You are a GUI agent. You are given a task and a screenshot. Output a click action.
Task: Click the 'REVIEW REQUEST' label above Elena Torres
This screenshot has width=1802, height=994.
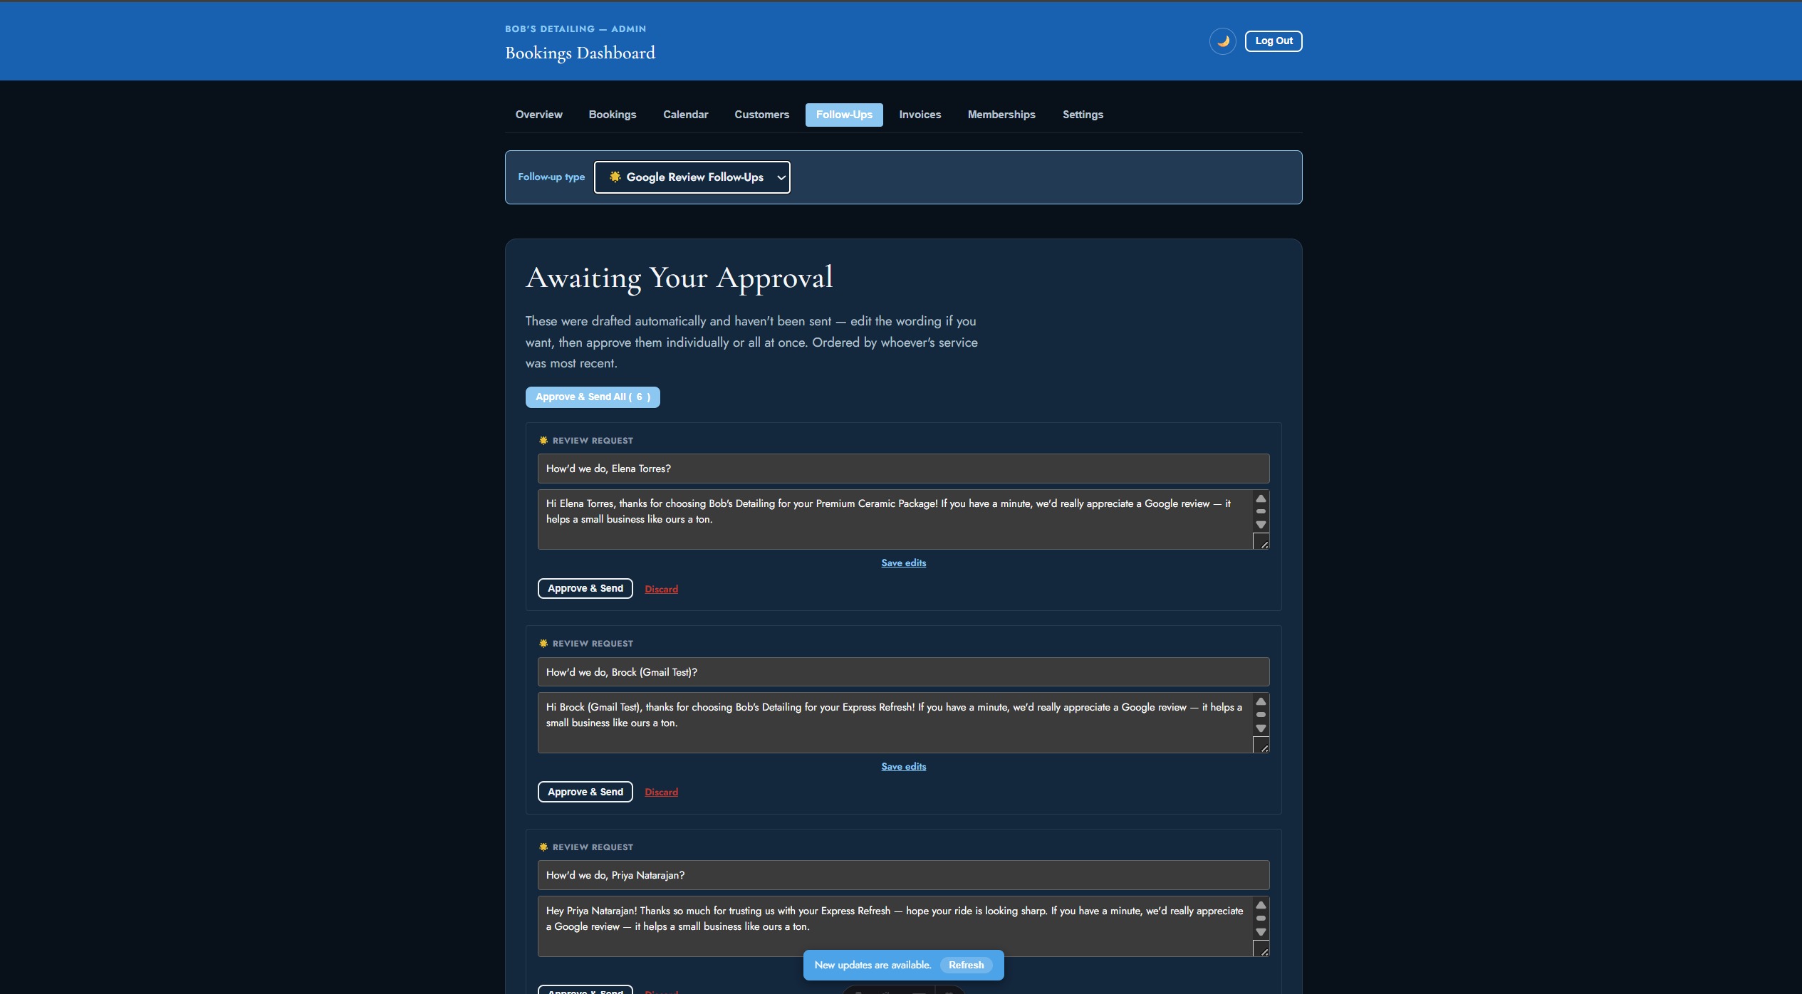pyautogui.click(x=593, y=441)
